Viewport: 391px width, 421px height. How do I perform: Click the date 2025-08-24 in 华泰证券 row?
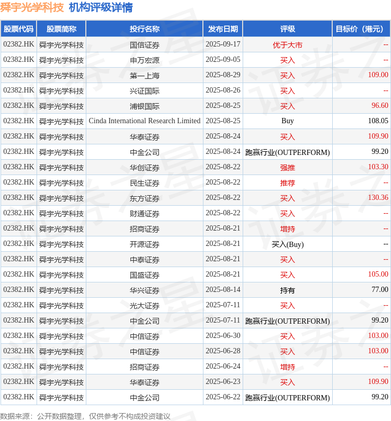coord(223,136)
